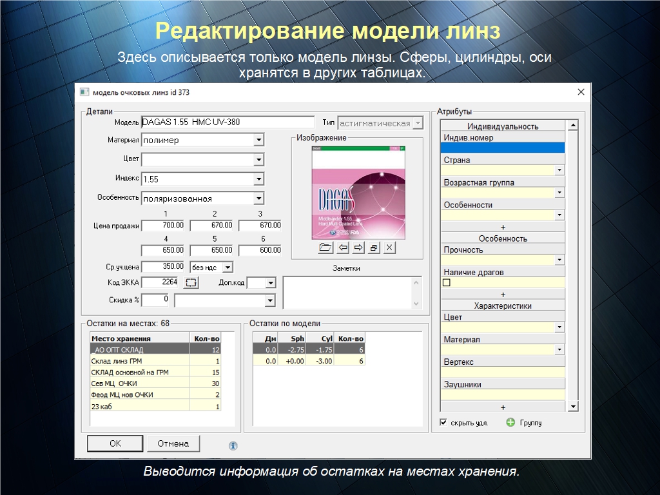Go to previous image with left arrow
660x495 pixels.
[x=343, y=247]
